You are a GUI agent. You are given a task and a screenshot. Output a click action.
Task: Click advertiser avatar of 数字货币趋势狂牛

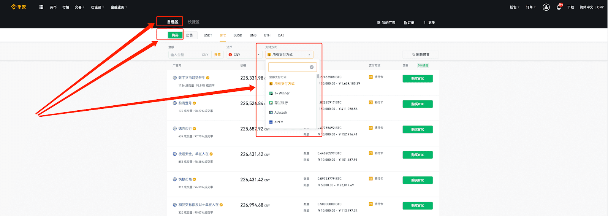(x=175, y=78)
